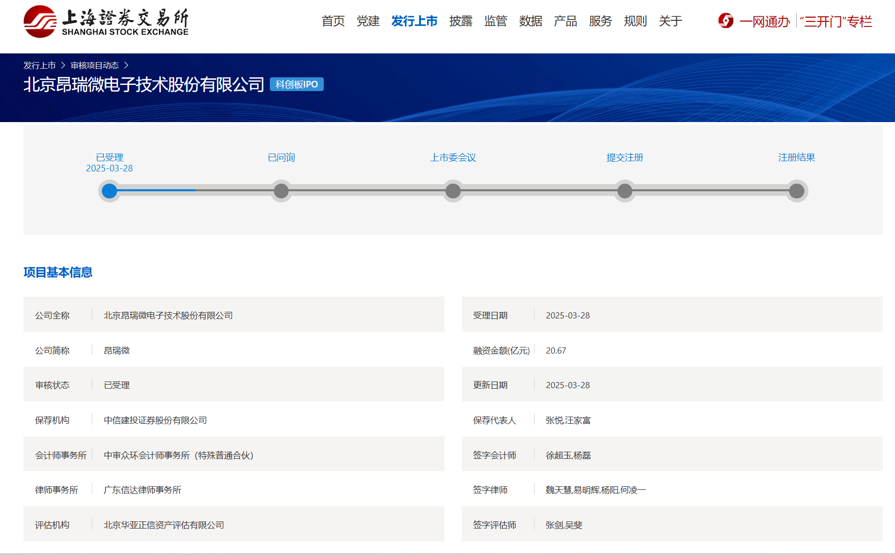Click the Shanghai Stock Exchange logo
The width and height of the screenshot is (895, 555).
(106, 21)
